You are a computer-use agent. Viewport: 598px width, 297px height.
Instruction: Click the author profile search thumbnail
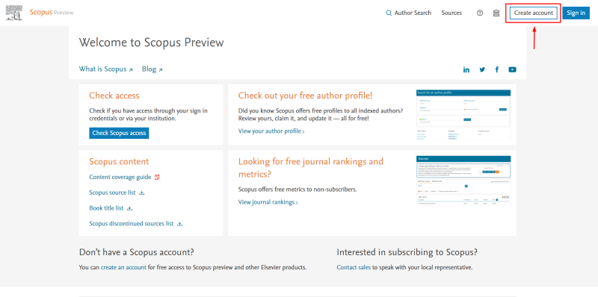click(463, 115)
